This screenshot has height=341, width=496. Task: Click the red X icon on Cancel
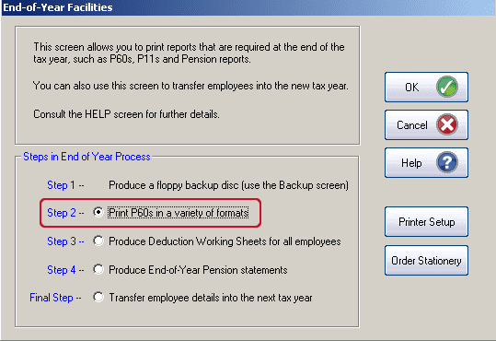click(447, 124)
